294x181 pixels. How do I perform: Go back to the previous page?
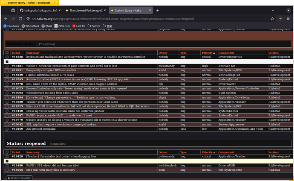pos(6,19)
